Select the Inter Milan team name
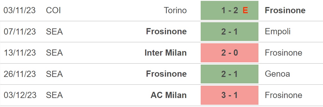This screenshot has height=107, width=323. pyautogui.click(x=166, y=53)
